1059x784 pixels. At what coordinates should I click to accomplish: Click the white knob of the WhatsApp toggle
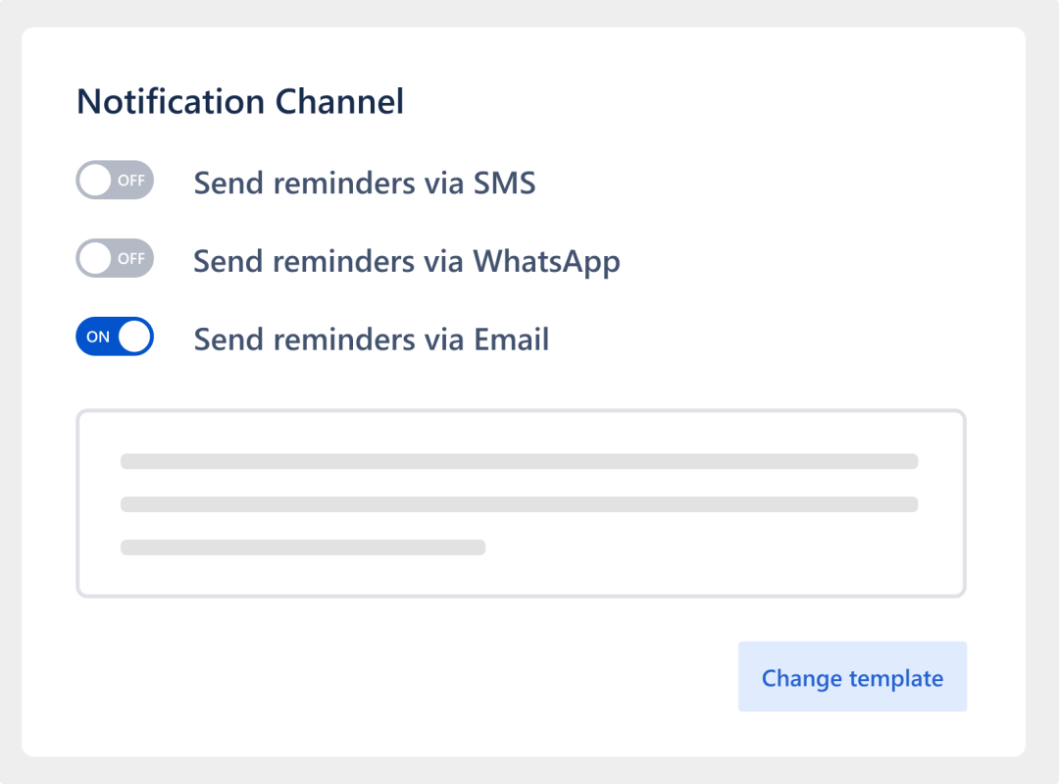95,258
